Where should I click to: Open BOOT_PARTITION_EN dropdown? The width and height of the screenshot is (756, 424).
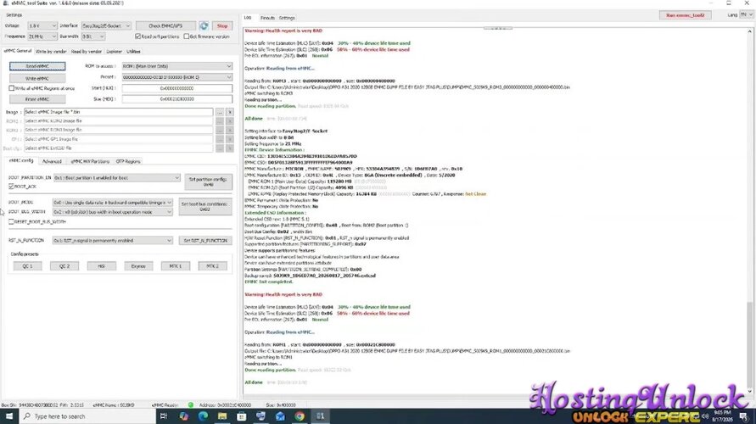[x=117, y=178]
